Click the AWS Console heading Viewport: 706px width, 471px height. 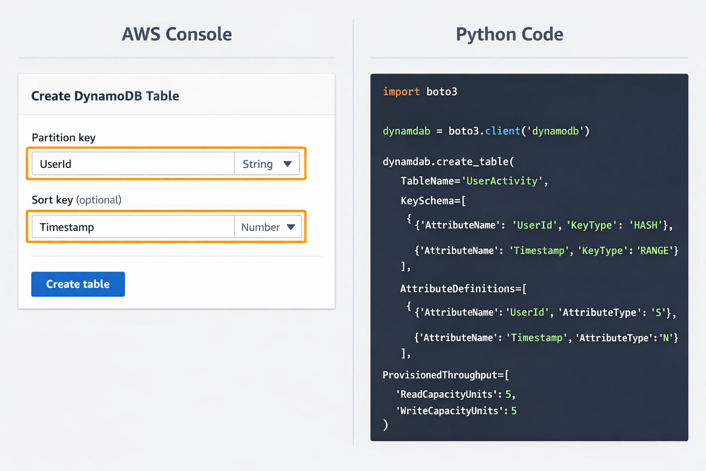tap(176, 34)
